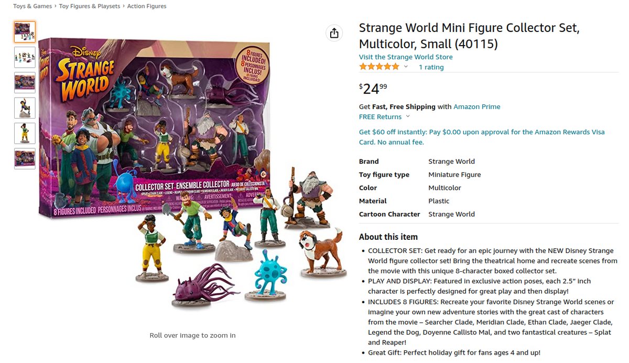The height and width of the screenshot is (363, 629).
Task: Click the product title heading
Action: (469, 36)
